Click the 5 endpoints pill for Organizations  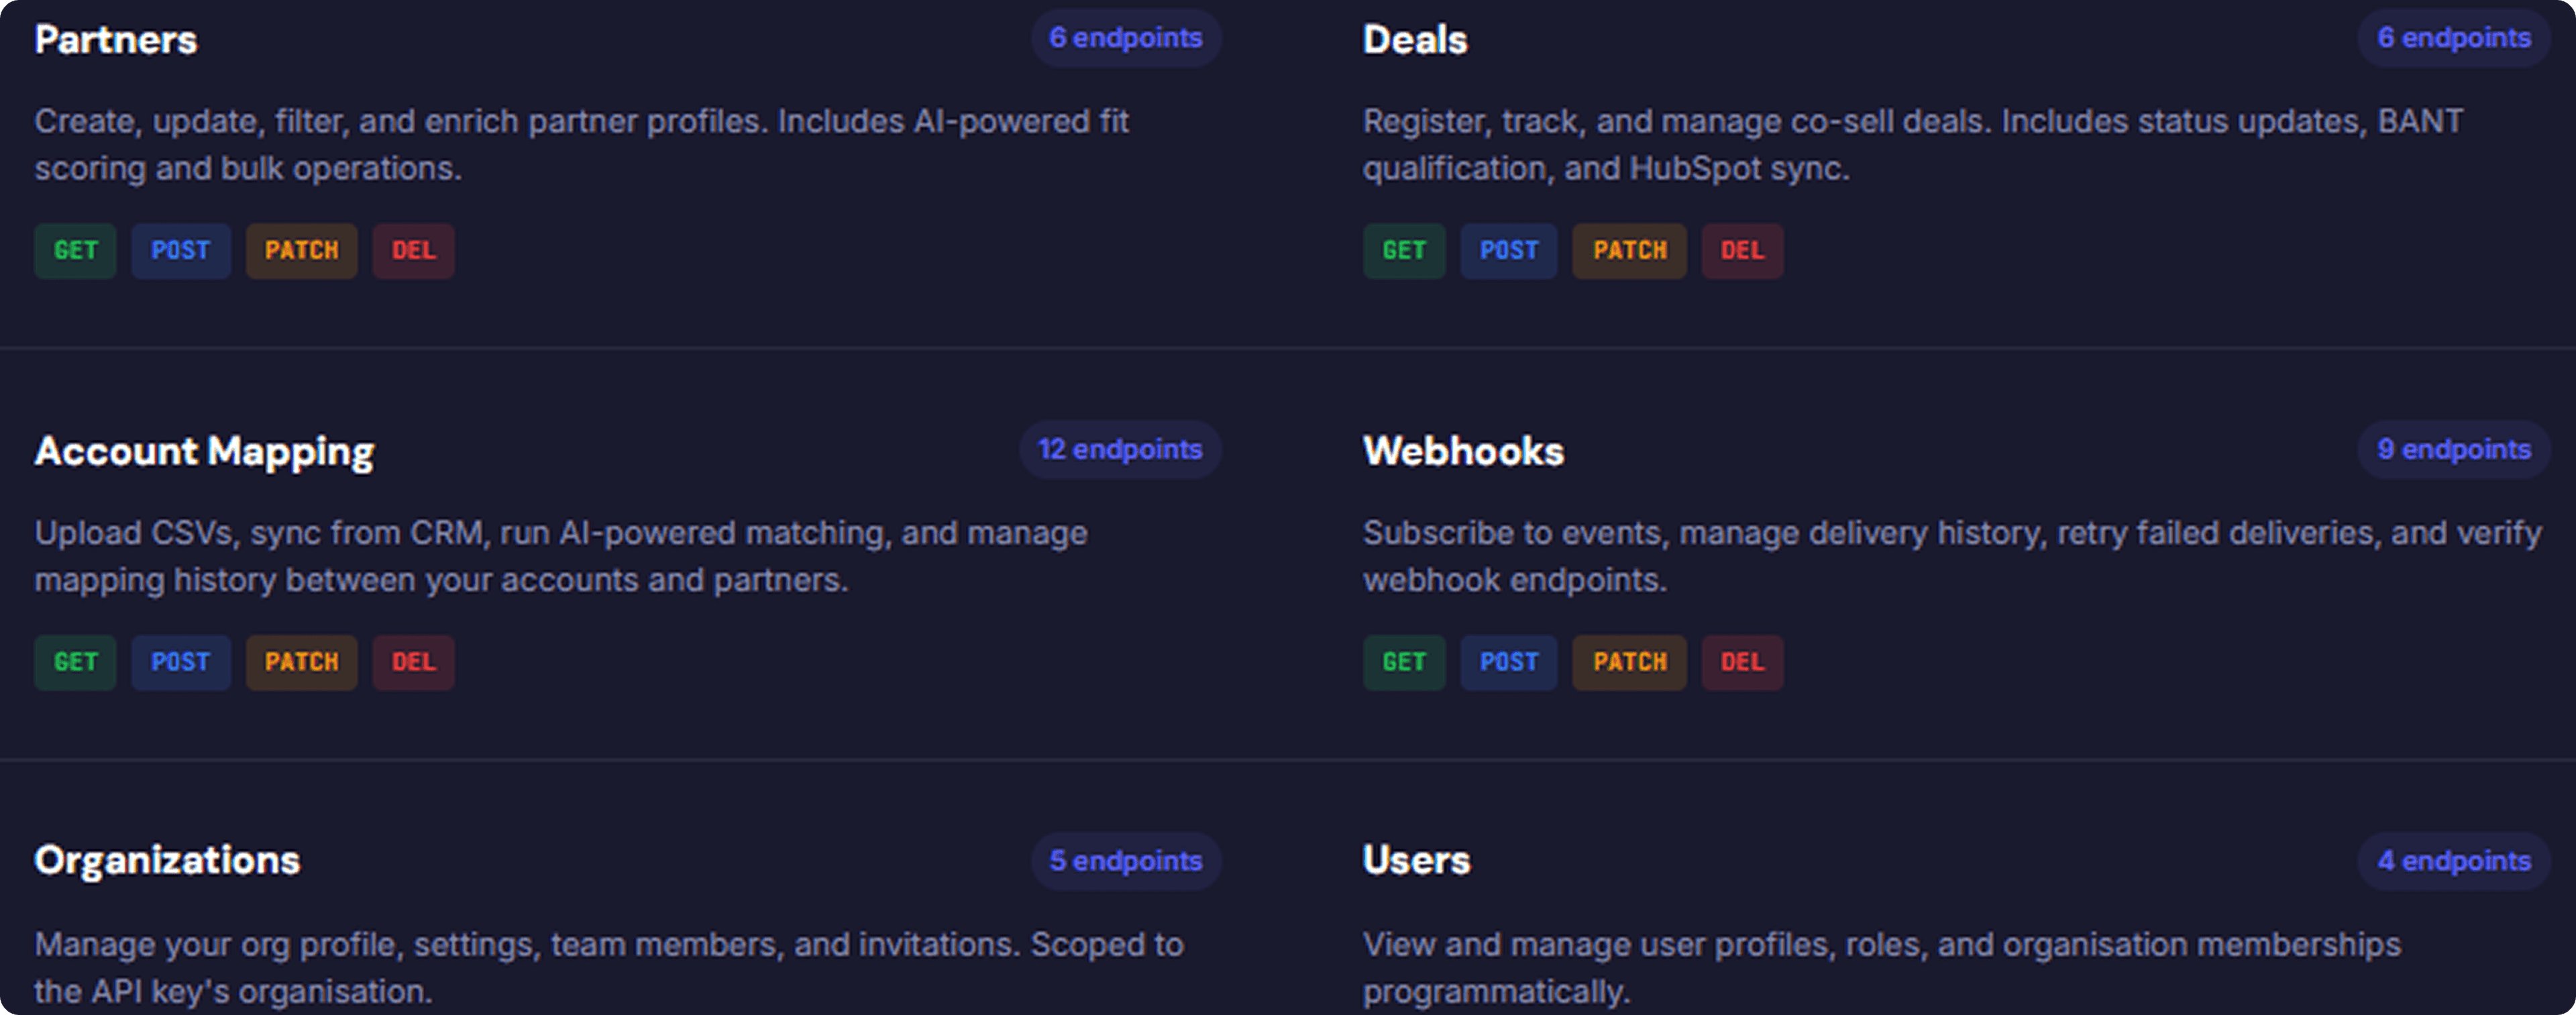1125,861
